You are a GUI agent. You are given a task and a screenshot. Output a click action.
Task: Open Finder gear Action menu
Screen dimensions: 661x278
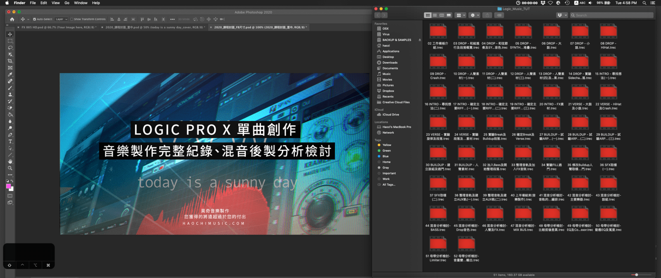point(475,15)
